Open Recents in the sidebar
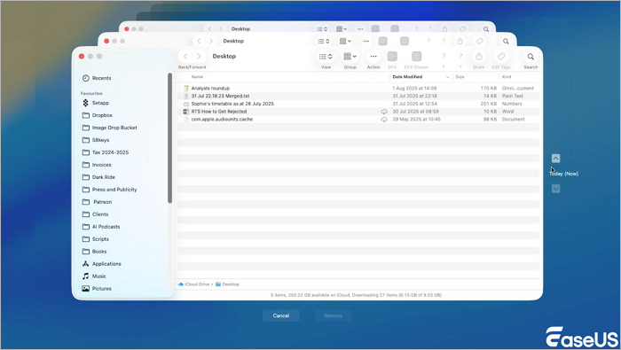The width and height of the screenshot is (621, 350). click(97, 78)
